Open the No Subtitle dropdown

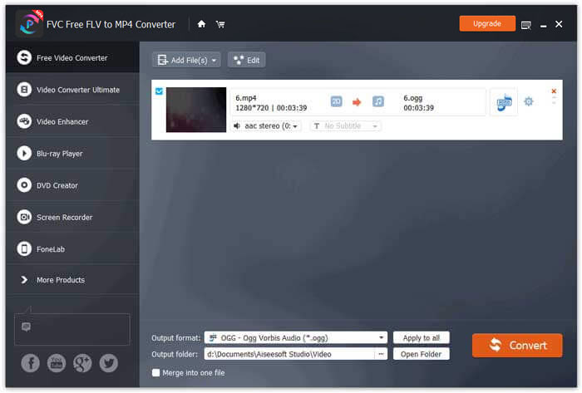click(345, 126)
